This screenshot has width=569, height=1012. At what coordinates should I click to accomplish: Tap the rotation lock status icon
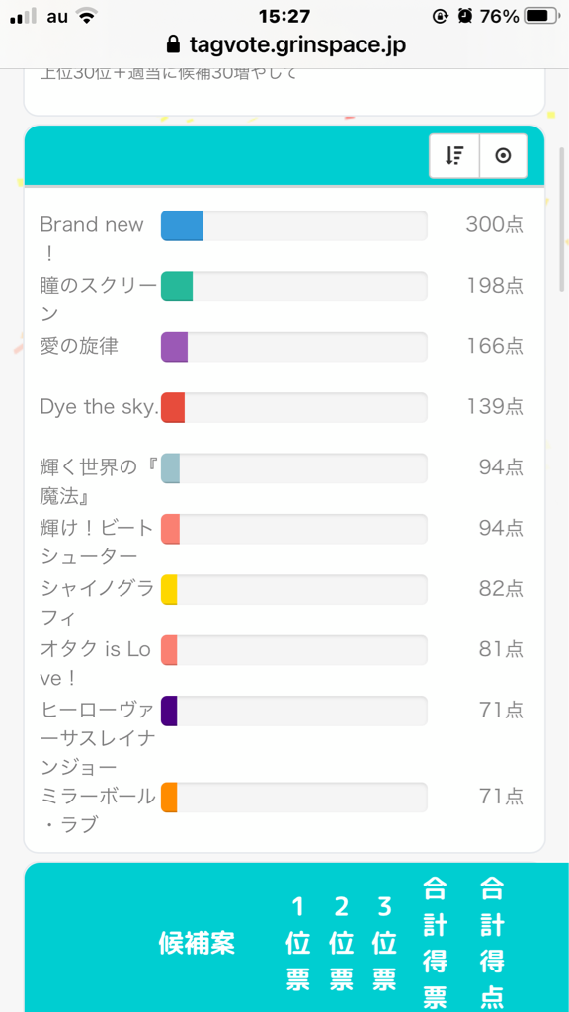pos(440,16)
